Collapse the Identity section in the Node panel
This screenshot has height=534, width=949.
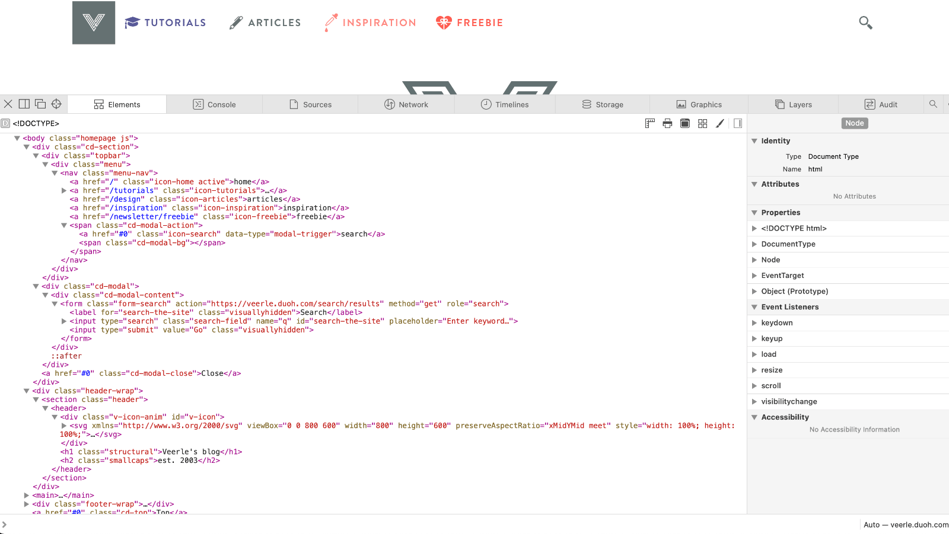click(x=754, y=140)
